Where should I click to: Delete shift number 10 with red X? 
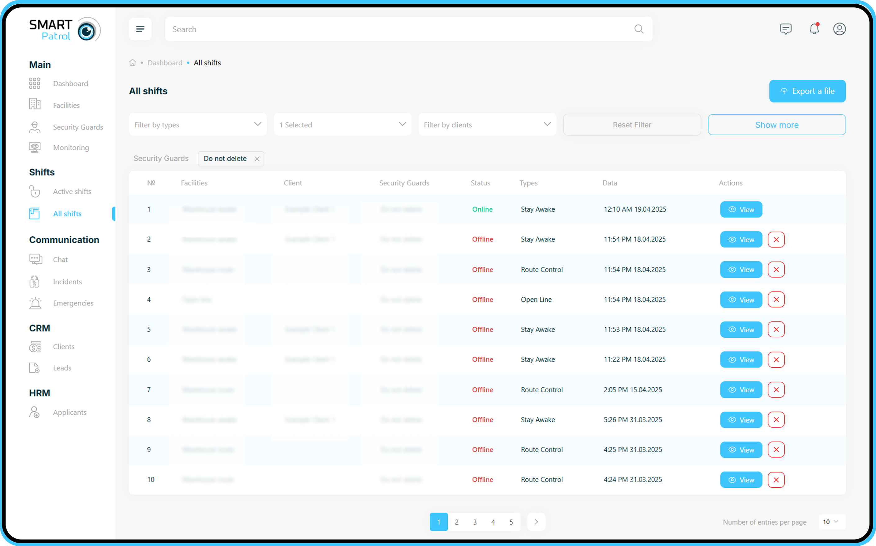tap(776, 480)
